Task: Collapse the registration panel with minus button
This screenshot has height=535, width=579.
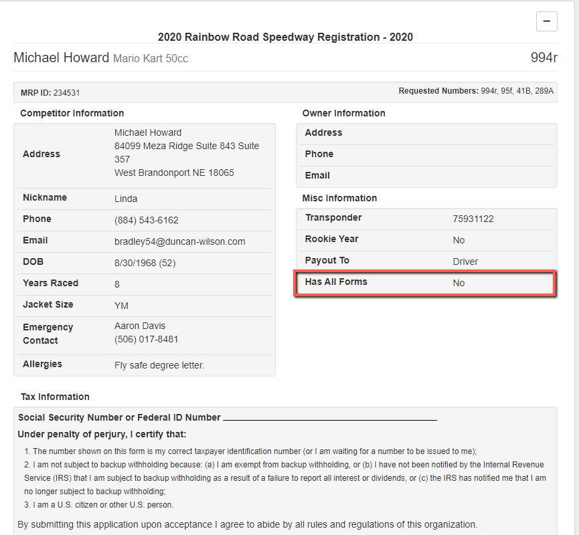Action: point(546,21)
